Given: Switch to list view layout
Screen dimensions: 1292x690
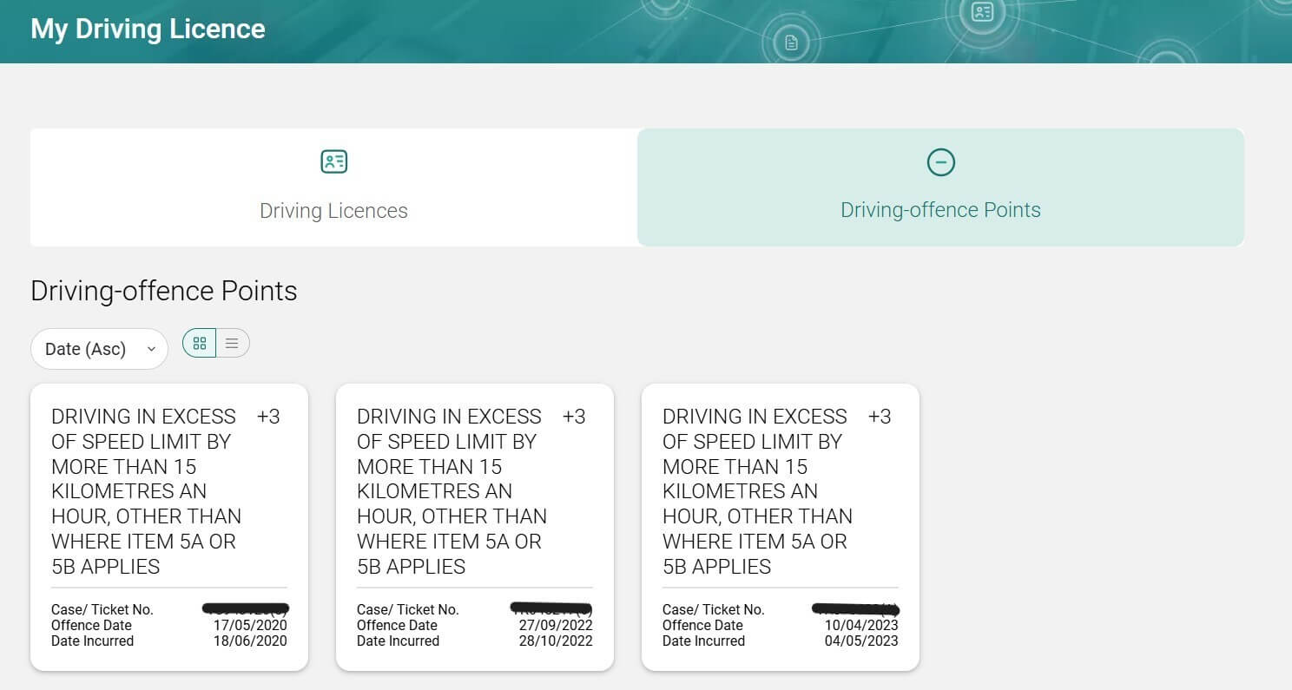Looking at the screenshot, I should [x=232, y=343].
